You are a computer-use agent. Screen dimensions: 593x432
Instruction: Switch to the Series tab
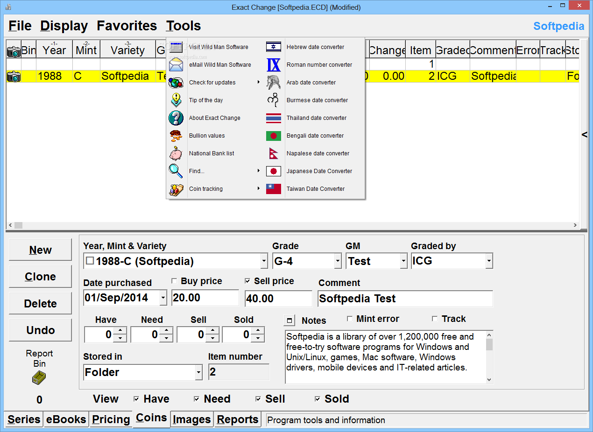pos(24,419)
